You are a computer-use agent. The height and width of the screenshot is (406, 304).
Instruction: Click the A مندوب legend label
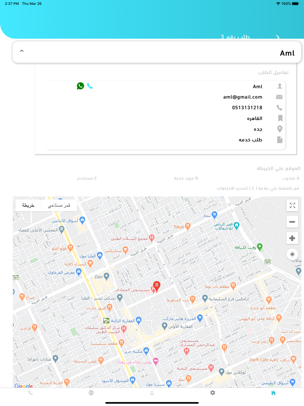[291, 178]
